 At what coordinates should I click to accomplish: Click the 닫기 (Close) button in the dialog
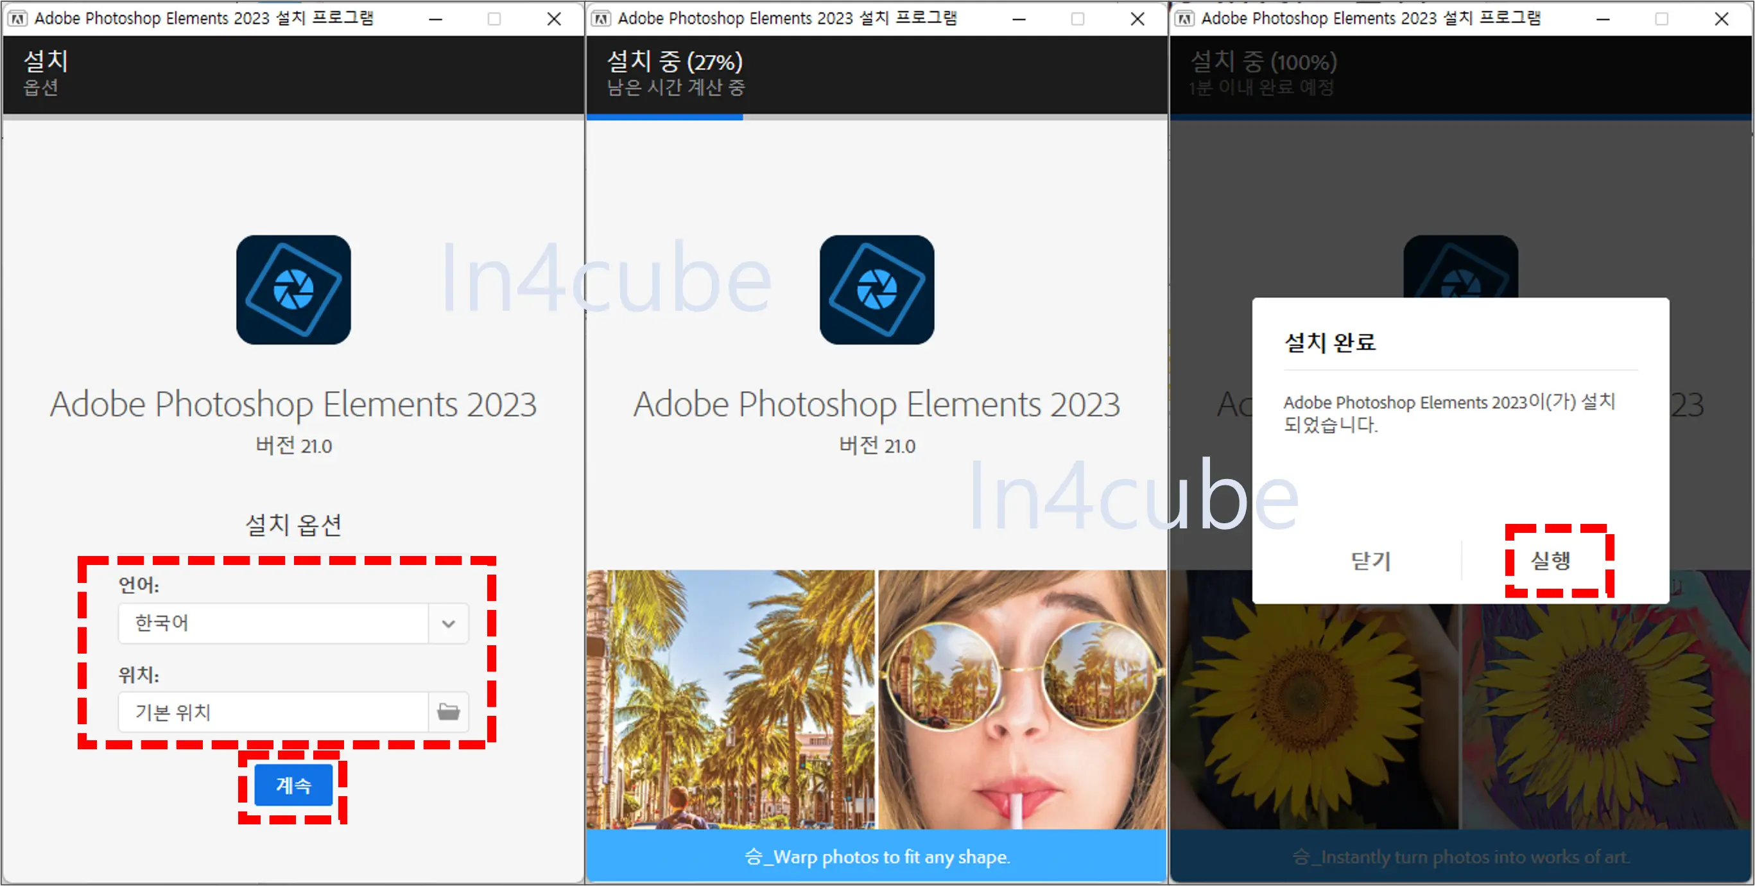point(1370,560)
